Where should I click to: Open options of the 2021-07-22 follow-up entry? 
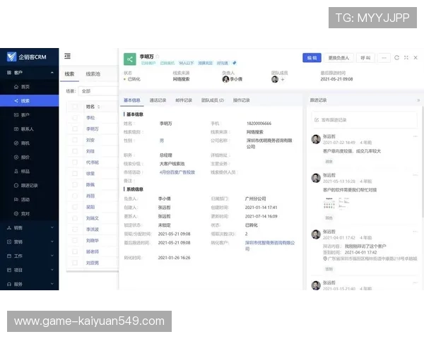click(416, 136)
